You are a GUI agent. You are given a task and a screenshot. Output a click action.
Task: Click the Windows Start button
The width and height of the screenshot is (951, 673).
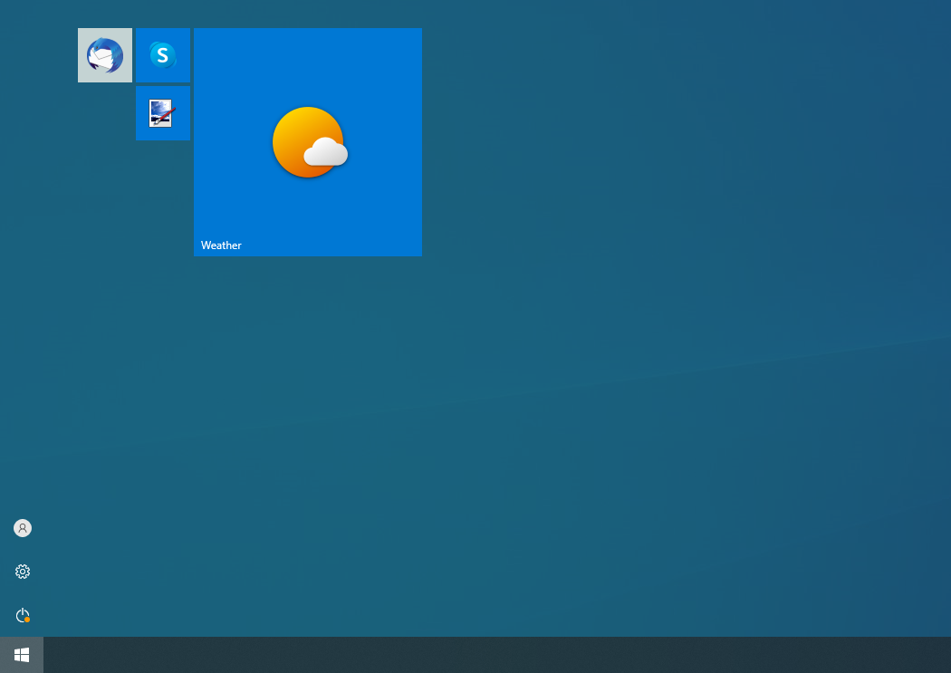pyautogui.click(x=22, y=655)
